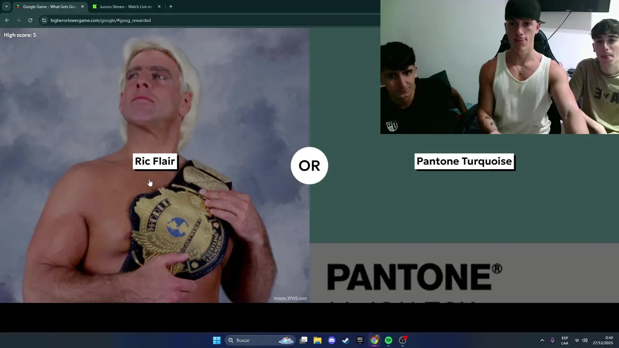Open the Windows Start menu

click(217, 340)
